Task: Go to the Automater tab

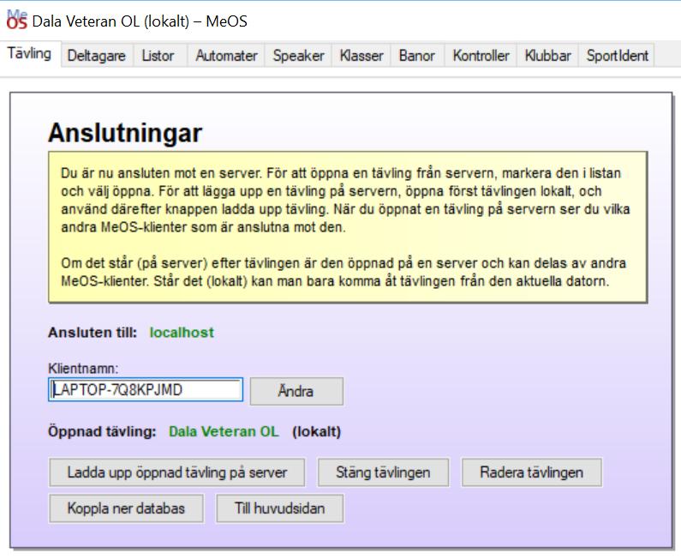Action: (226, 56)
